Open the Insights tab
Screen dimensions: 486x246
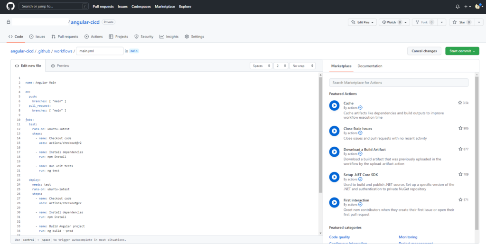pos(169,37)
